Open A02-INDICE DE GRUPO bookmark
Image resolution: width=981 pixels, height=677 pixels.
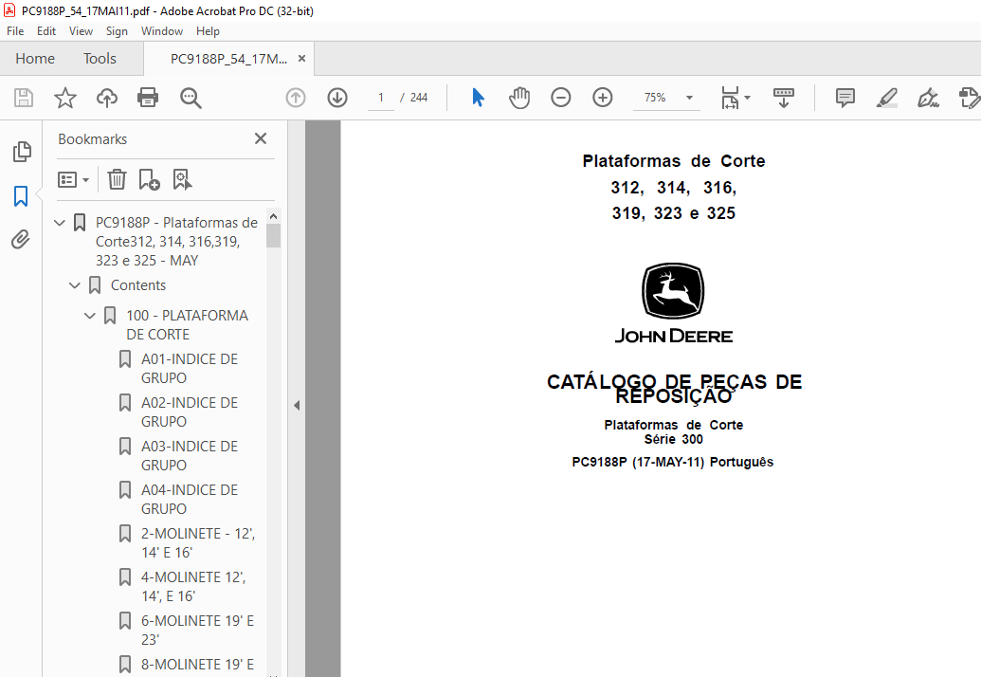(x=189, y=412)
